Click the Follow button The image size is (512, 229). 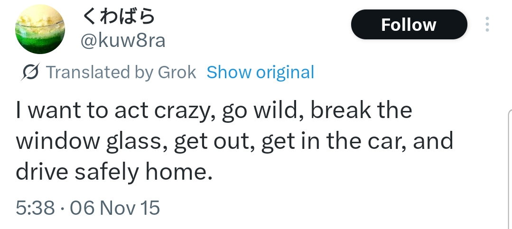tap(409, 25)
